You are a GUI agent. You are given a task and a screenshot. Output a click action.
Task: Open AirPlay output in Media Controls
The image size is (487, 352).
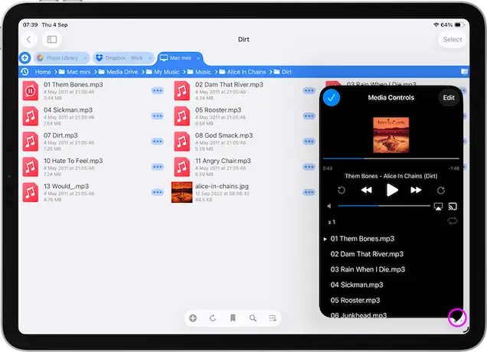438,207
